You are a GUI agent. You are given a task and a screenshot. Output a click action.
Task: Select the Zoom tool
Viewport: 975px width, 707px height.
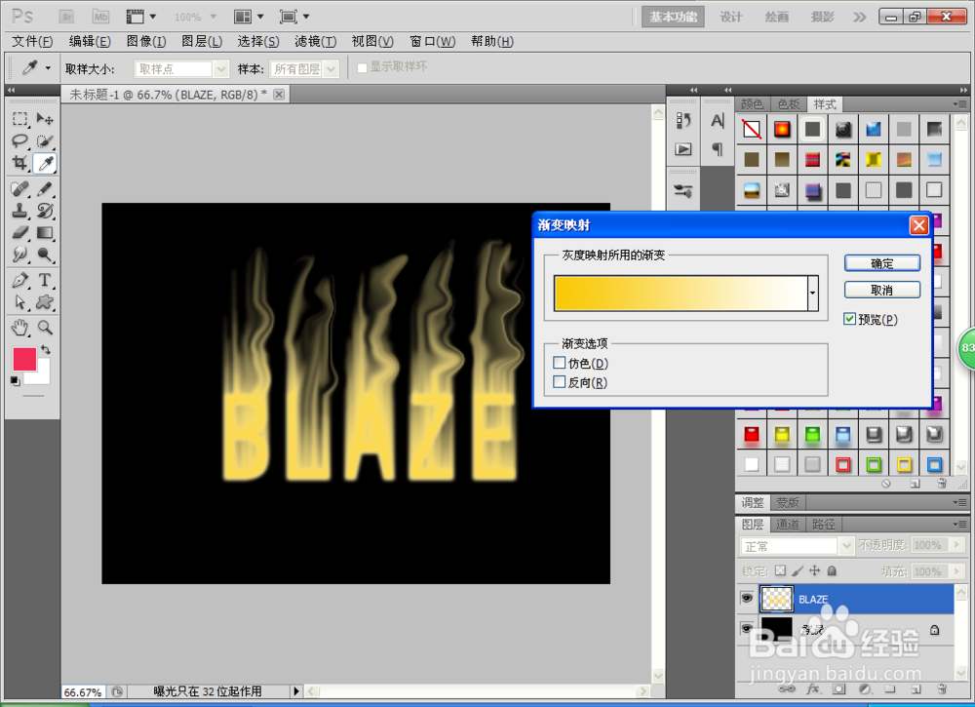click(45, 327)
